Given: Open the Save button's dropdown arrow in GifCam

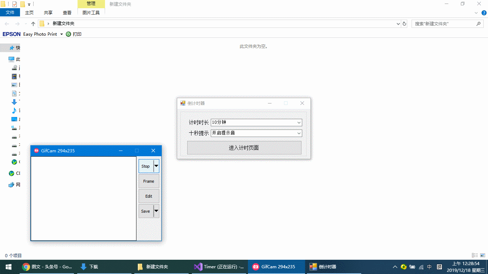Looking at the screenshot, I should pos(156,211).
